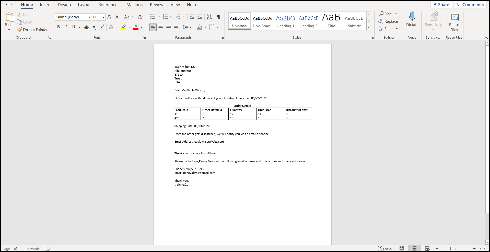Clear all formatting from text
Screen dimensions: 490x252
coord(141,17)
